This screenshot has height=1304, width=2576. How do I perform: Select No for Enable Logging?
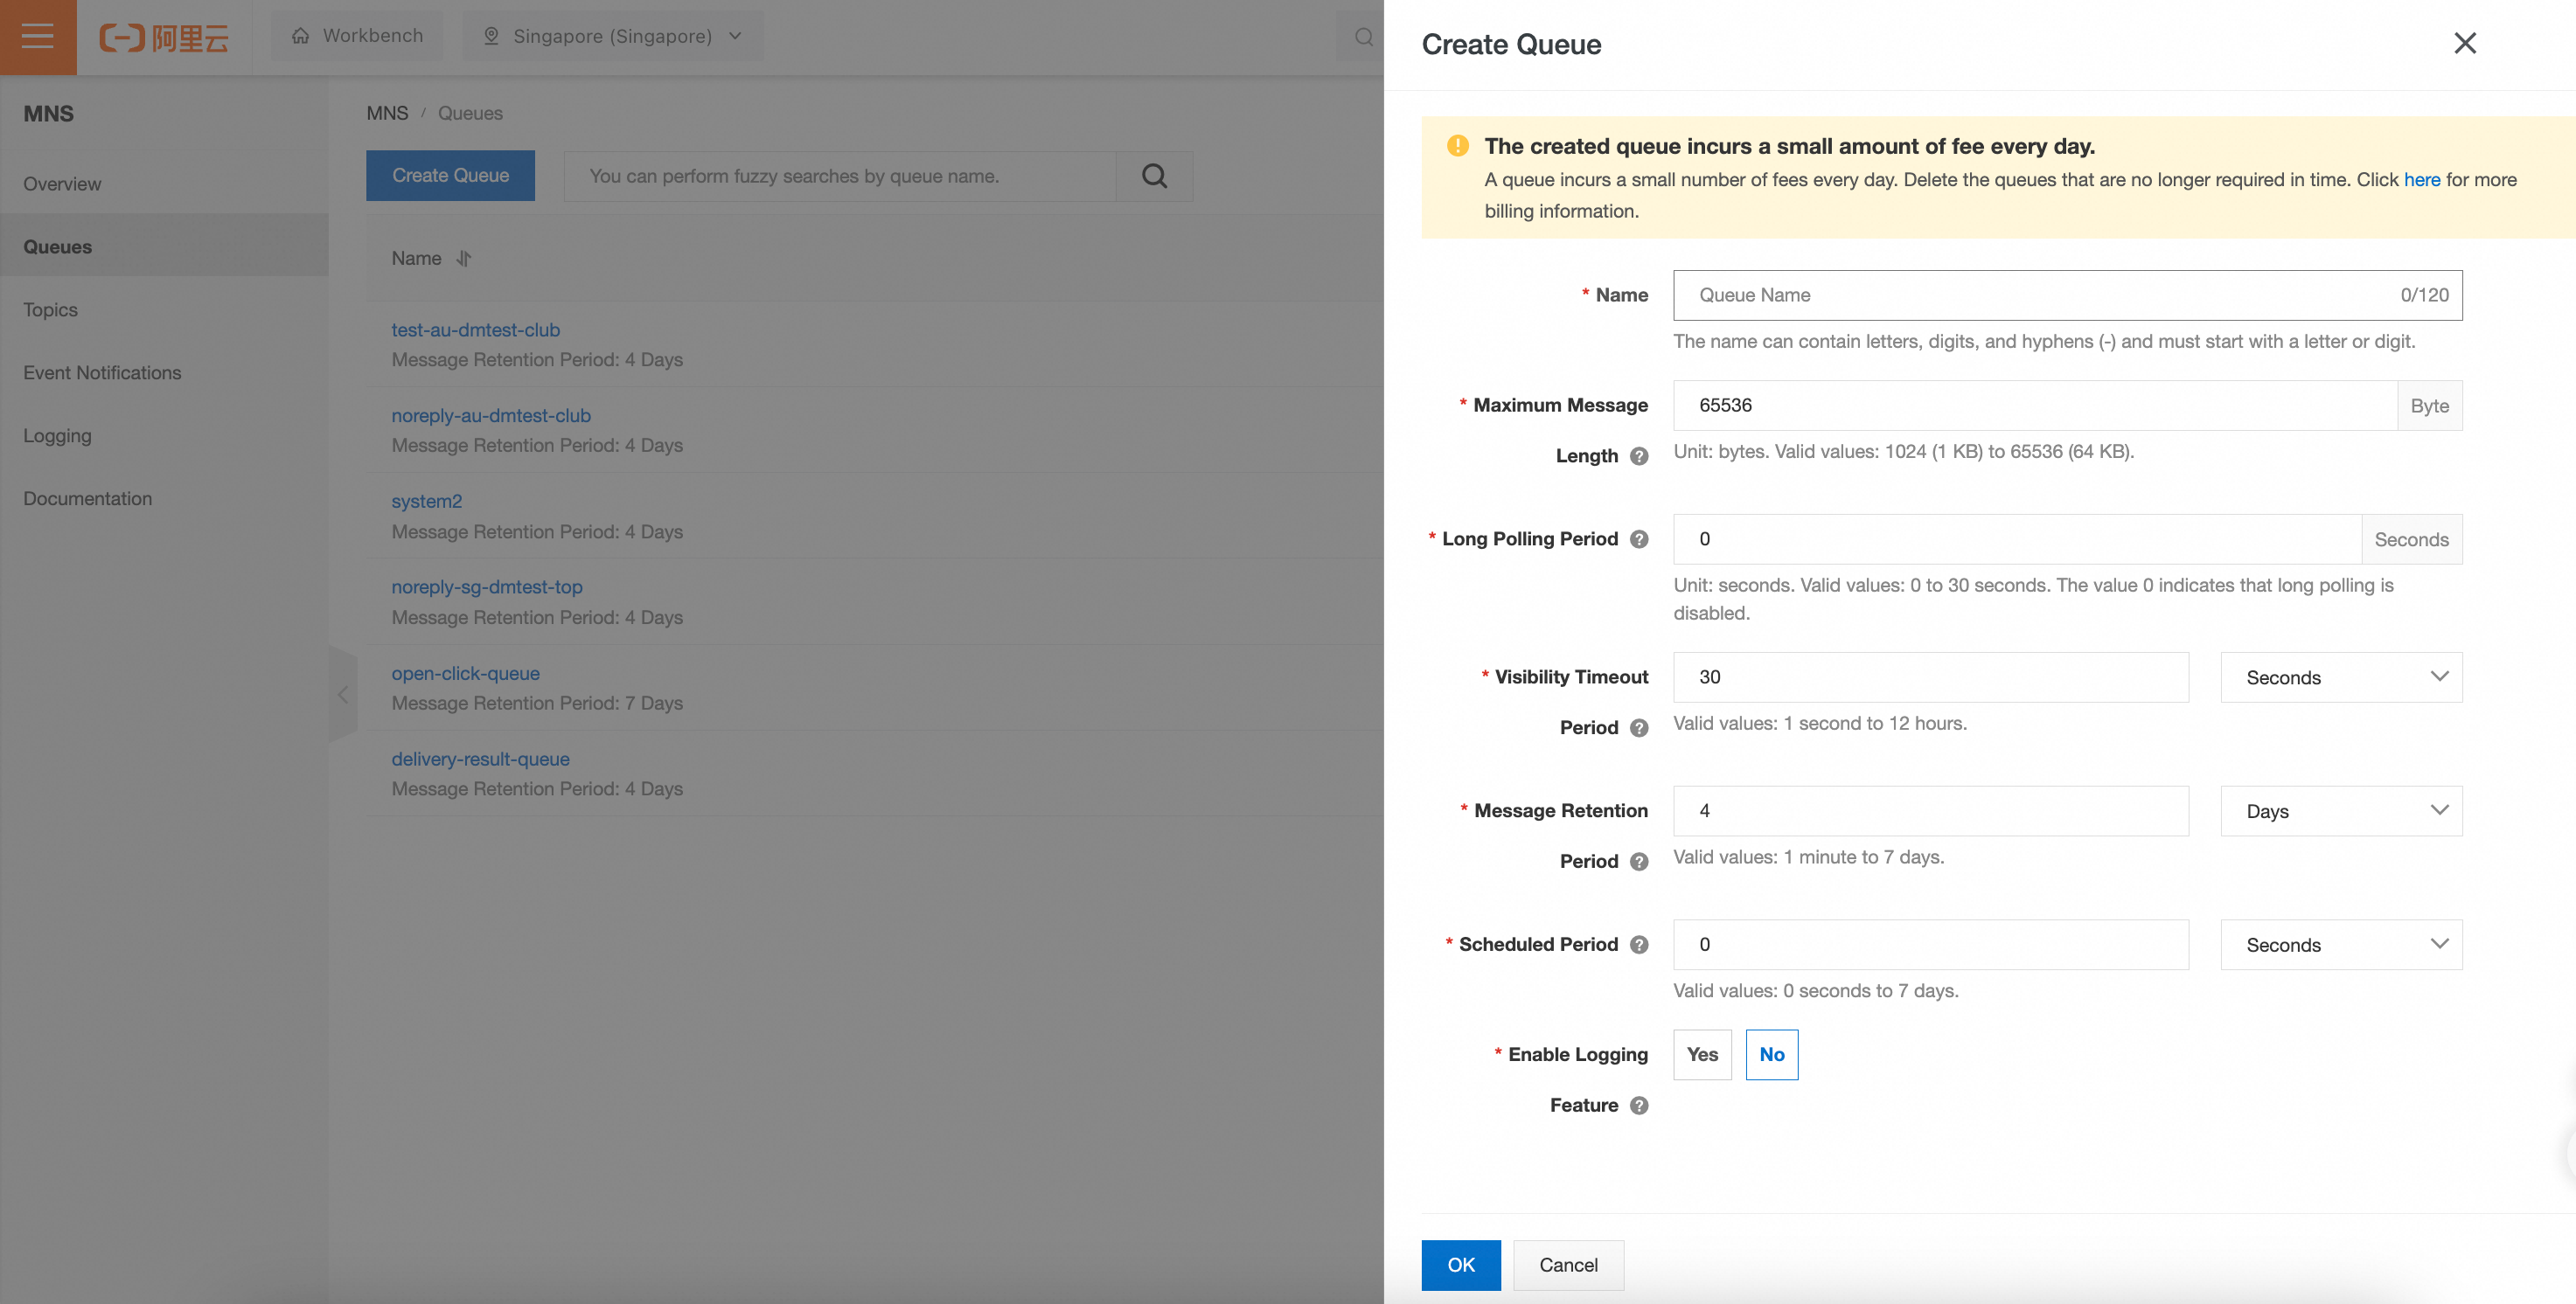click(1771, 1054)
